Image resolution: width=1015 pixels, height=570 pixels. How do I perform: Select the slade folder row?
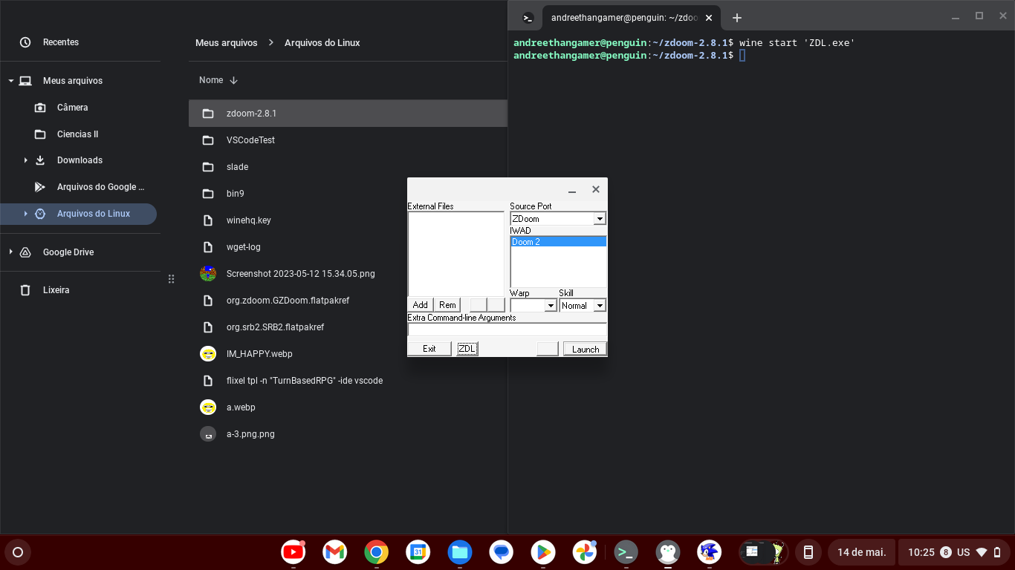[x=348, y=167]
